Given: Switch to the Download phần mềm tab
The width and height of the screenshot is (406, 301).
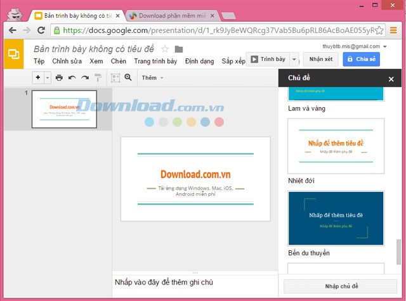Looking at the screenshot, I should pyautogui.click(x=172, y=16).
